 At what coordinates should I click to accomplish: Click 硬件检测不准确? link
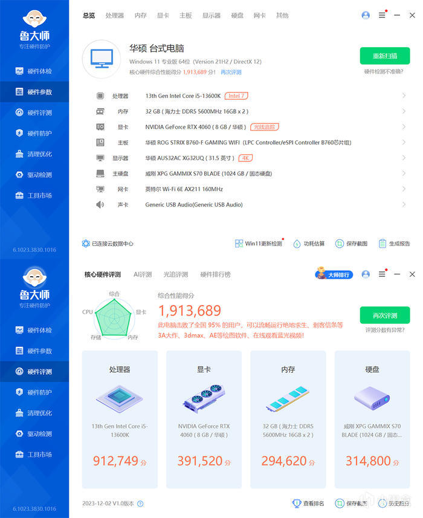[384, 71]
